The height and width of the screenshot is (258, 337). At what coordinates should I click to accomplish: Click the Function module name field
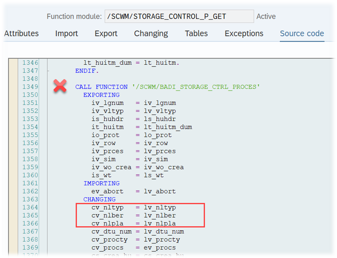pyautogui.click(x=179, y=16)
